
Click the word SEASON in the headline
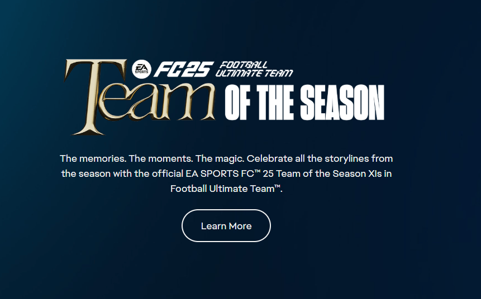click(x=342, y=103)
